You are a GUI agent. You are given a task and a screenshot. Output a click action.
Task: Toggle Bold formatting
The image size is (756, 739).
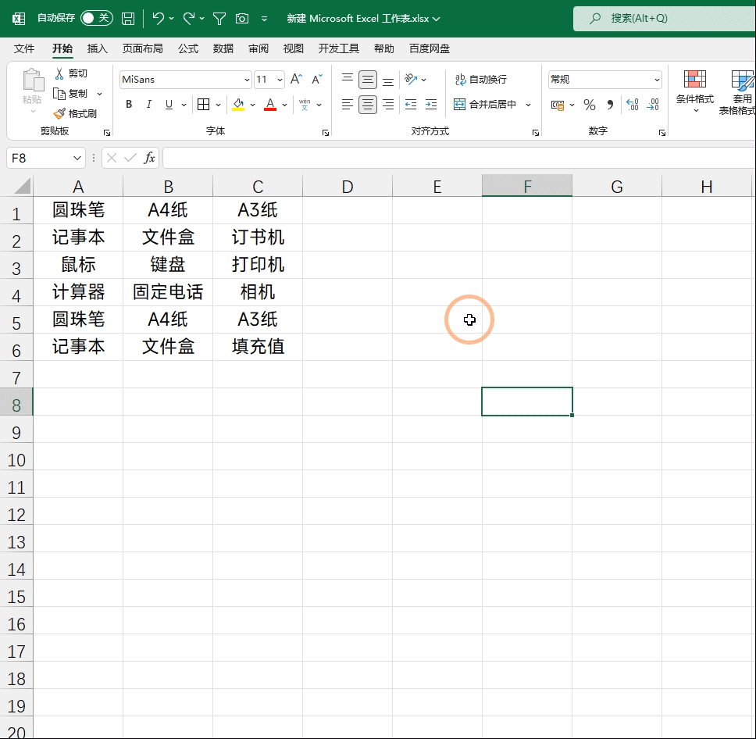128,104
